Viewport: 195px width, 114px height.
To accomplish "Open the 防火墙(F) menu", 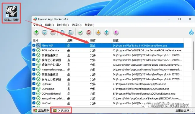I will pos(63,25).
